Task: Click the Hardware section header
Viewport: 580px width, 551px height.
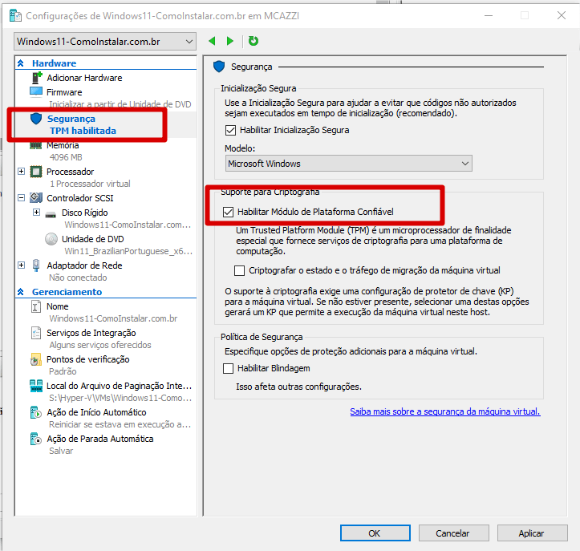Action: [x=54, y=63]
